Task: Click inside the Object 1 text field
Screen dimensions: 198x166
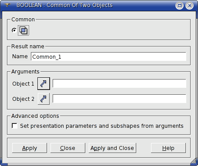Action: pos(119,83)
